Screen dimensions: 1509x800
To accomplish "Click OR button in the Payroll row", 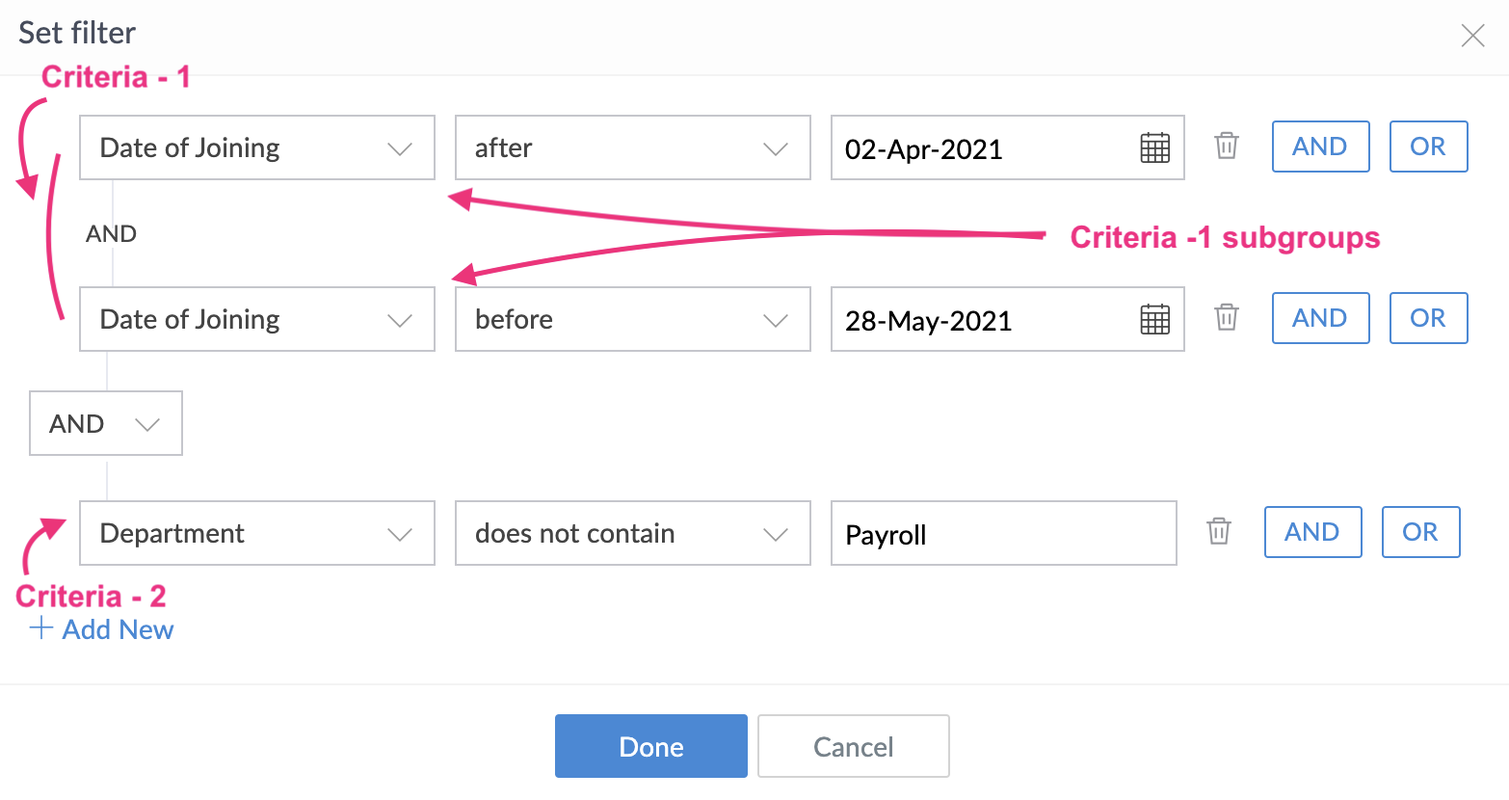I will (x=1420, y=532).
